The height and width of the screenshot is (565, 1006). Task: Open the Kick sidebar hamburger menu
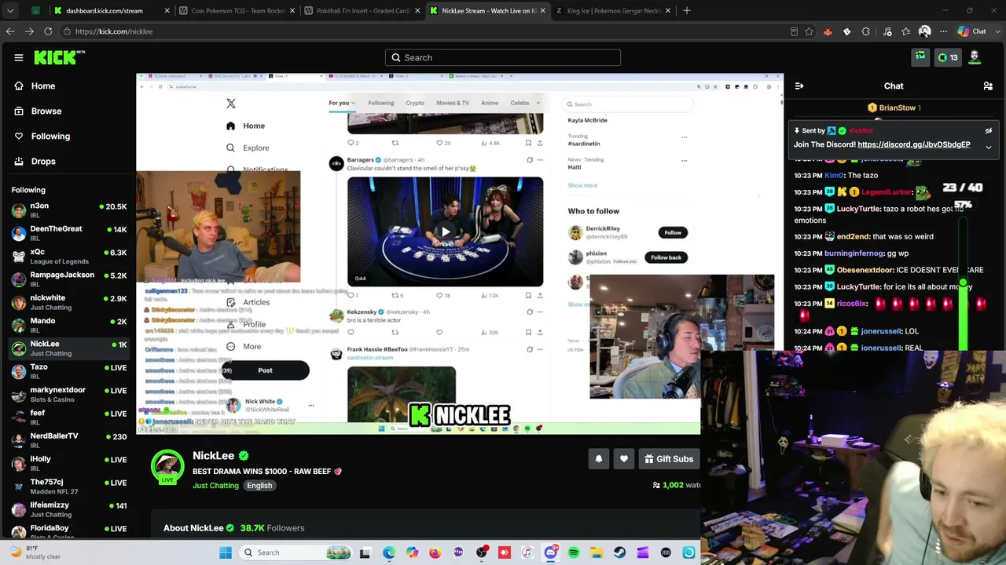(x=19, y=57)
